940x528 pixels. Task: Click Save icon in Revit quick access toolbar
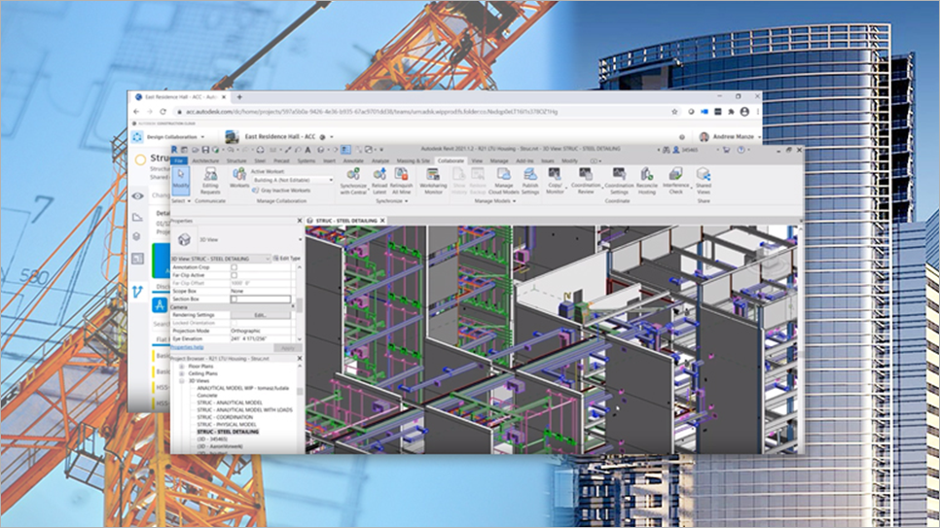pyautogui.click(x=205, y=149)
